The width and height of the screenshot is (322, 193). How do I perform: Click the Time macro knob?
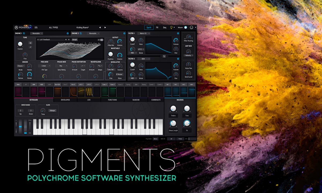(x=187, y=109)
